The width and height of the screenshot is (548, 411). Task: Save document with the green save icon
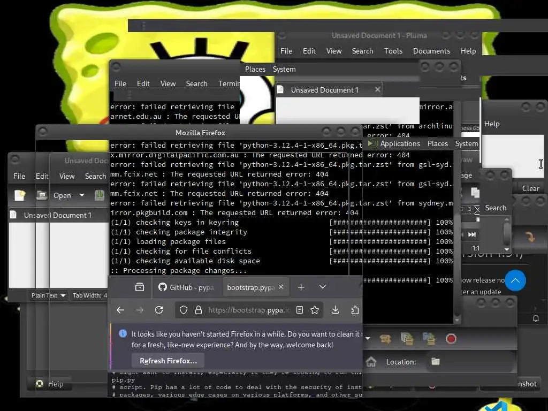click(99, 195)
